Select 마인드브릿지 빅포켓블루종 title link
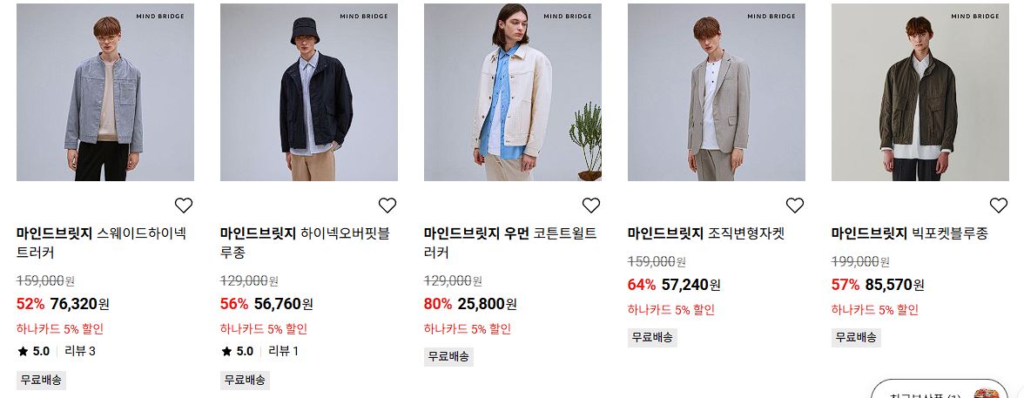The image size is (1024, 398). 910,233
